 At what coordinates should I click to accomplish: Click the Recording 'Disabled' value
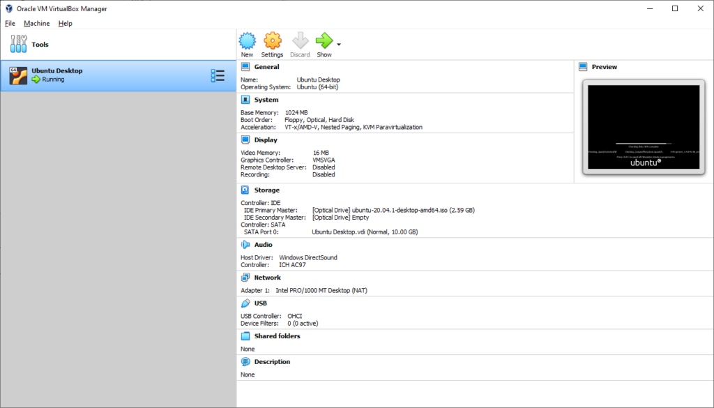point(324,175)
